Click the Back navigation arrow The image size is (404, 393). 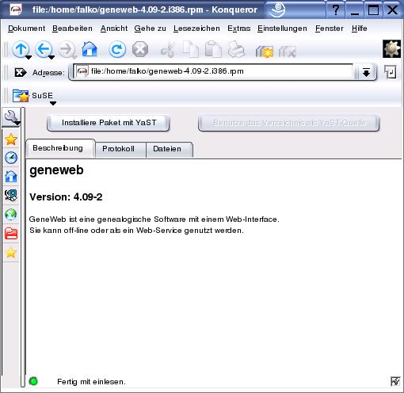(44, 49)
